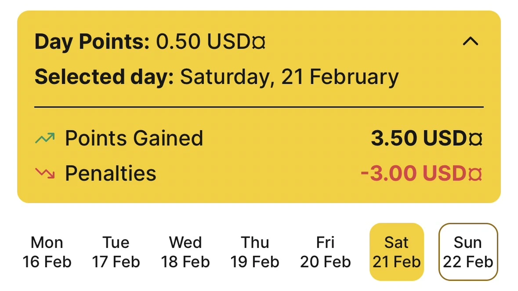This screenshot has height=291, width=518.
Task: Click the Penalties row
Action: pos(110,173)
